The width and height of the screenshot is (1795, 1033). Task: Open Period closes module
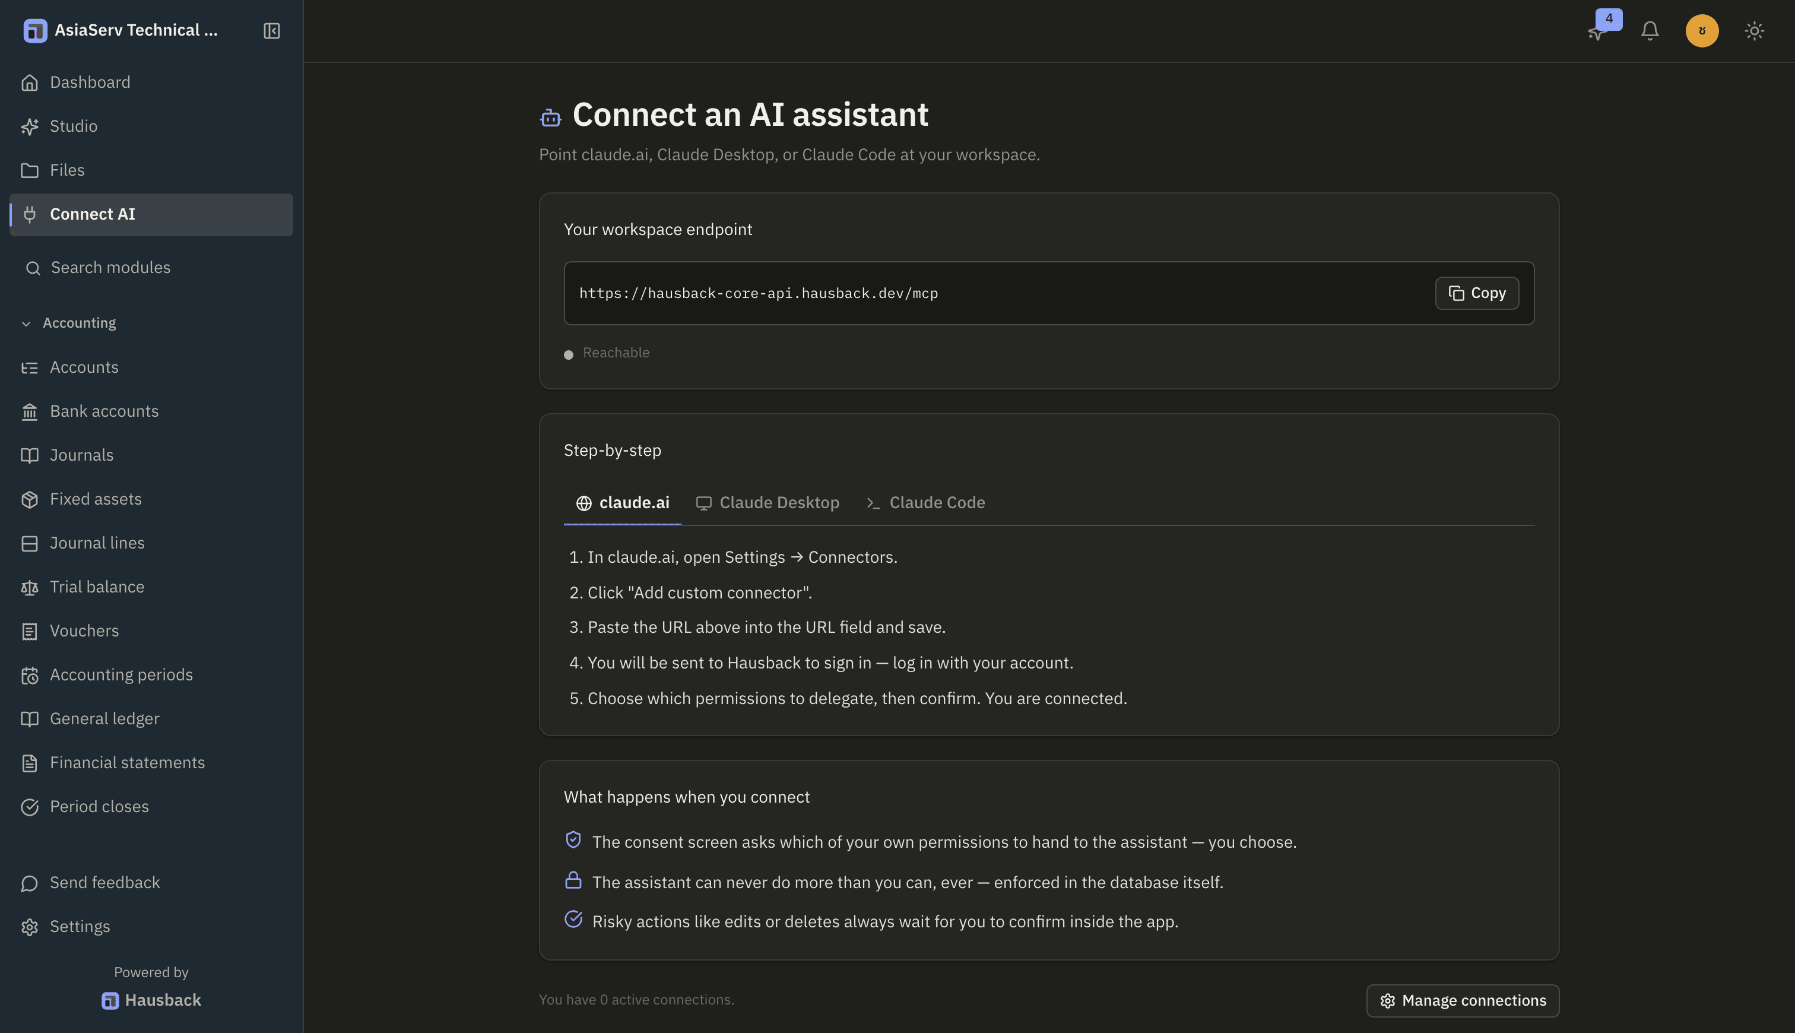(151, 807)
